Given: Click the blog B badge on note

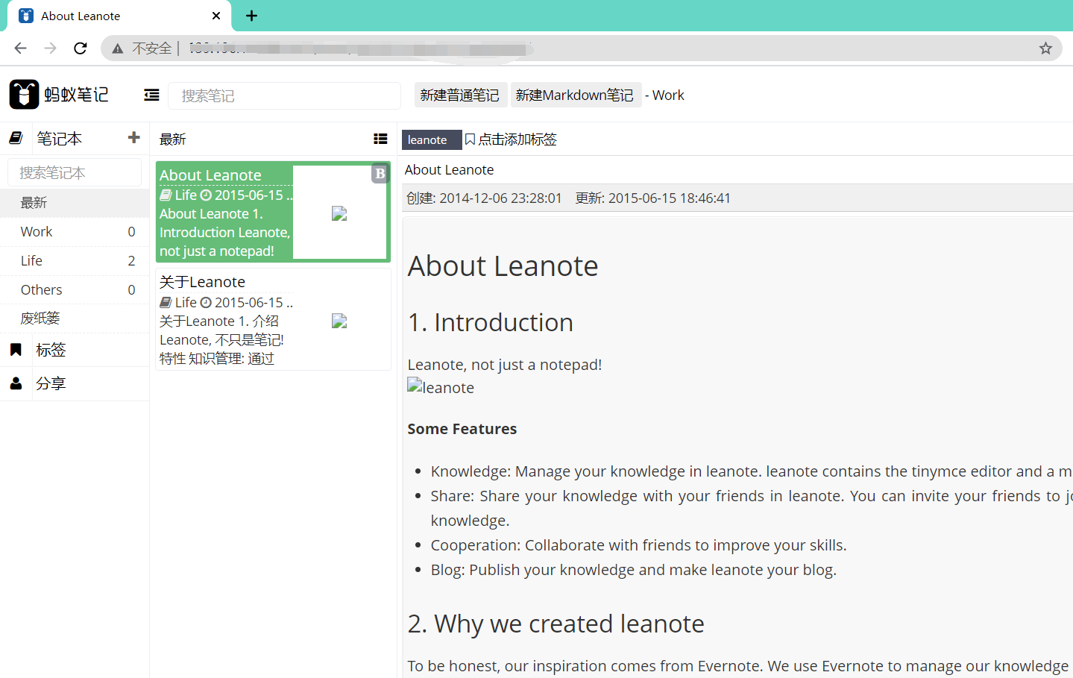Looking at the screenshot, I should [x=380, y=173].
